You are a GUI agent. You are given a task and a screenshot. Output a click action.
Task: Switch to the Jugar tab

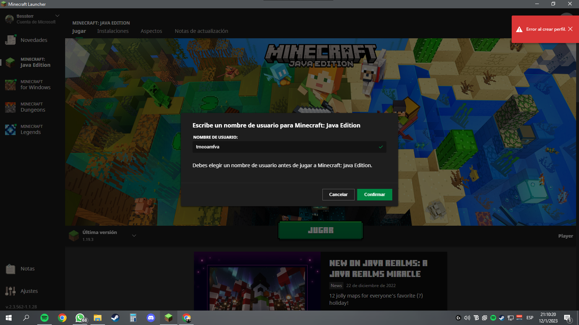(x=79, y=31)
